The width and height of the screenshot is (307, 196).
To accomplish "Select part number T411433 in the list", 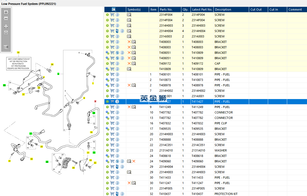I will (165, 178).
